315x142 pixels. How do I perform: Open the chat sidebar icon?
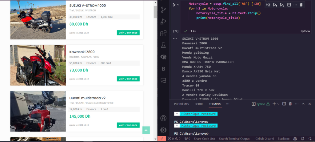click(163, 81)
